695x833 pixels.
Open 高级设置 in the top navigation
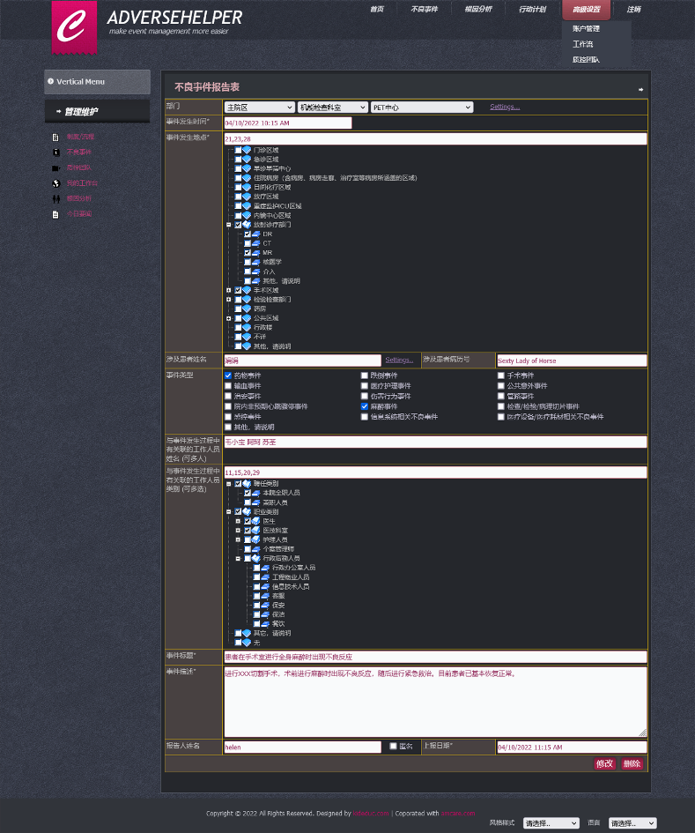pos(586,10)
